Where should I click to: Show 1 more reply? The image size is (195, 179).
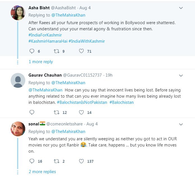[x=41, y=62]
